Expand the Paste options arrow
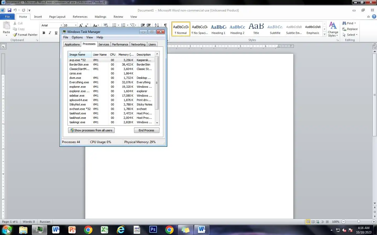The image size is (377, 235). (6, 36)
